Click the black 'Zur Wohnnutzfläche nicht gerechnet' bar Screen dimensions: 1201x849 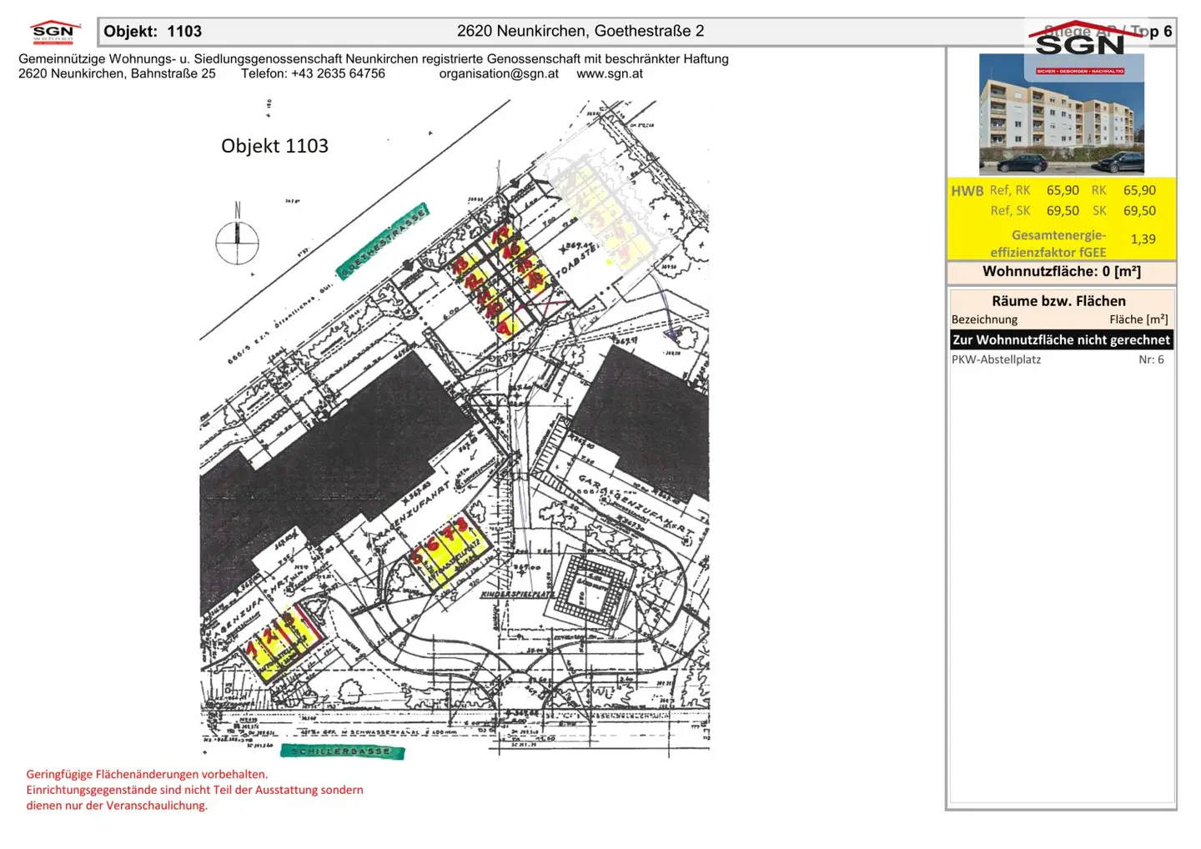pyautogui.click(x=1061, y=339)
